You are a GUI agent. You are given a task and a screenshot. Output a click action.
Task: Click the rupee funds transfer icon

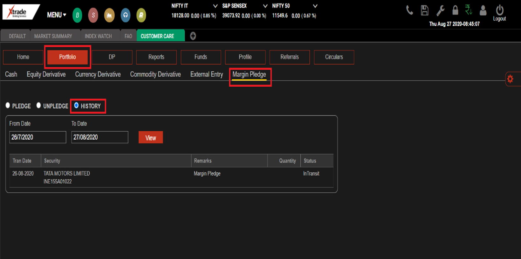coord(469,10)
